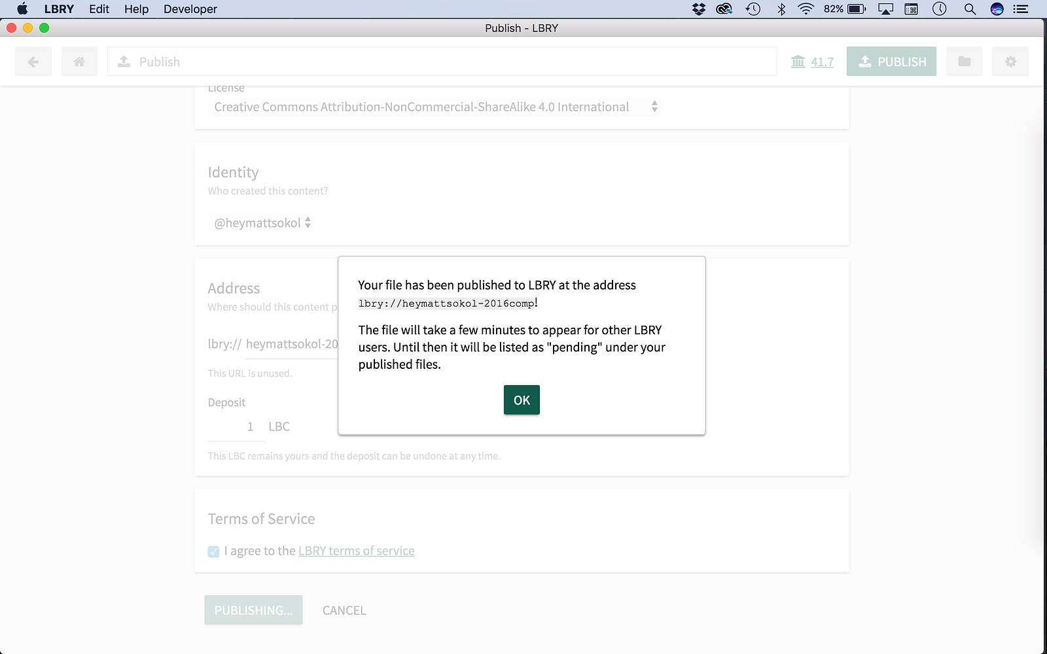Click the CANCEL link

coord(344,610)
